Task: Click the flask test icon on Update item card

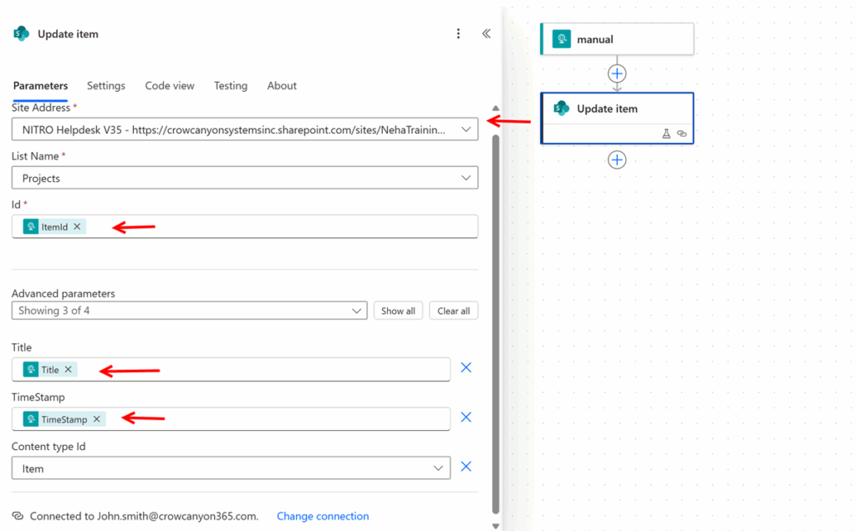Action: point(666,134)
